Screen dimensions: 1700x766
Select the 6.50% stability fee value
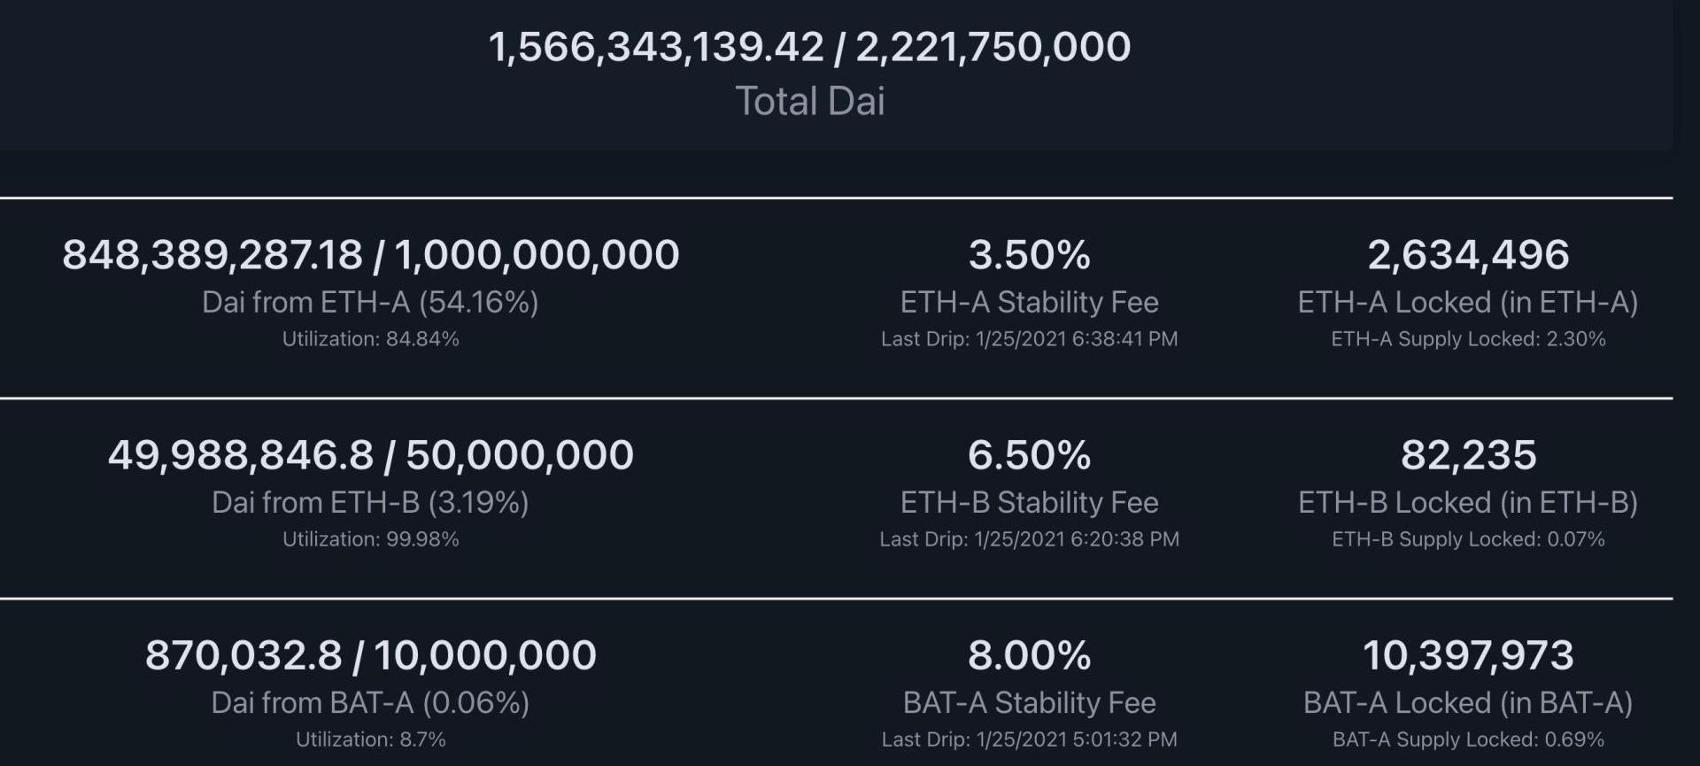[x=1029, y=455]
